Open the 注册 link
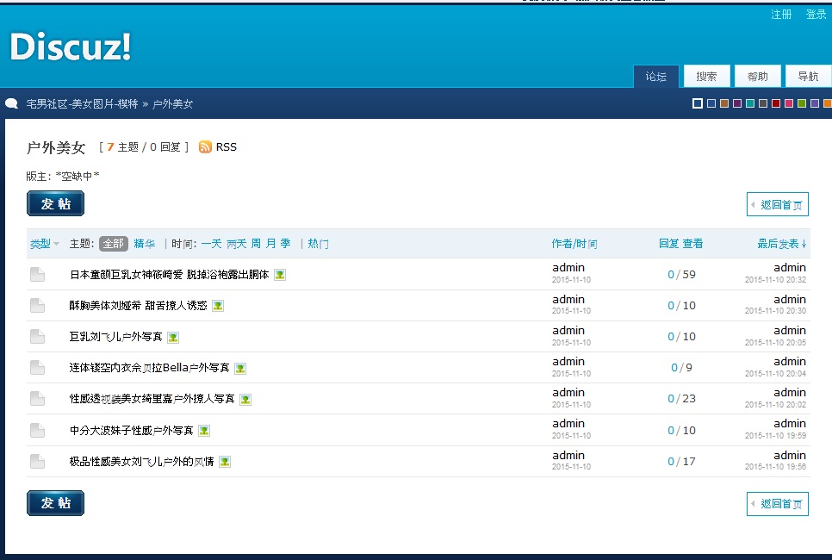832x560 pixels. (x=781, y=15)
